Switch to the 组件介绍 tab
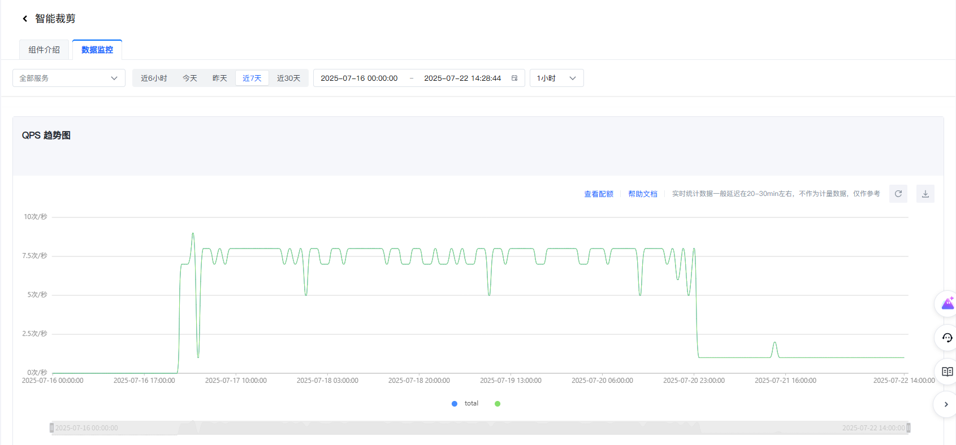This screenshot has width=956, height=445. coord(44,50)
